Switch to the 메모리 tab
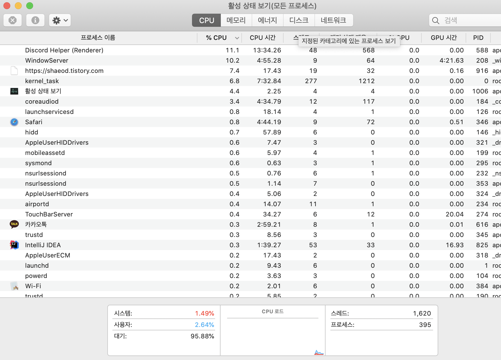Viewport: 501px width, 360px height. (236, 20)
